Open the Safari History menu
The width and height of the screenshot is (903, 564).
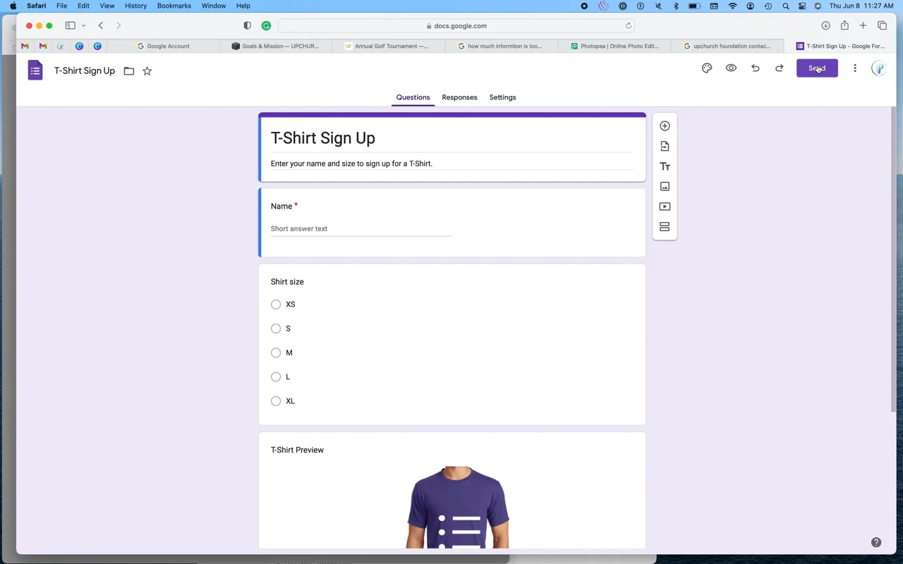click(135, 6)
